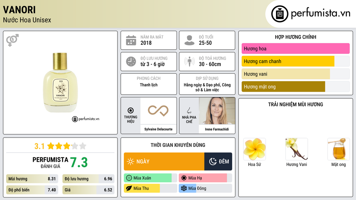This screenshot has height=200, width=356.
Task: Click the last grey rating star
Action: pyautogui.click(x=83, y=146)
